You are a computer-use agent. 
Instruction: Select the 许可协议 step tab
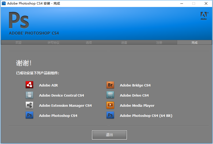[x=54, y=43]
